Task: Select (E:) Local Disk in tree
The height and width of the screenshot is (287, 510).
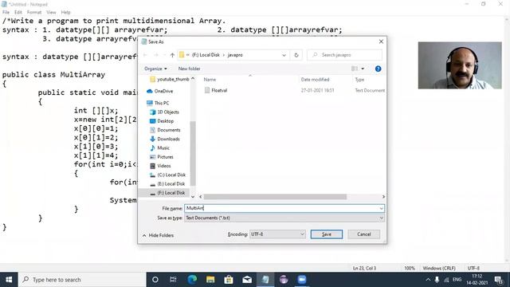Action: point(167,184)
